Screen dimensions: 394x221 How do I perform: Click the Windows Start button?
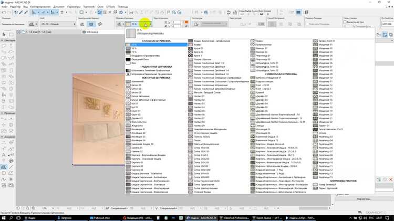(4, 218)
